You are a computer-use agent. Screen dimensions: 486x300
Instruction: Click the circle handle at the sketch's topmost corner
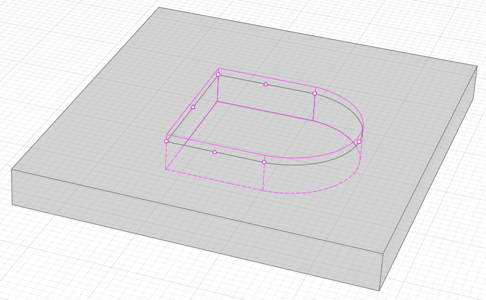[x=218, y=74]
